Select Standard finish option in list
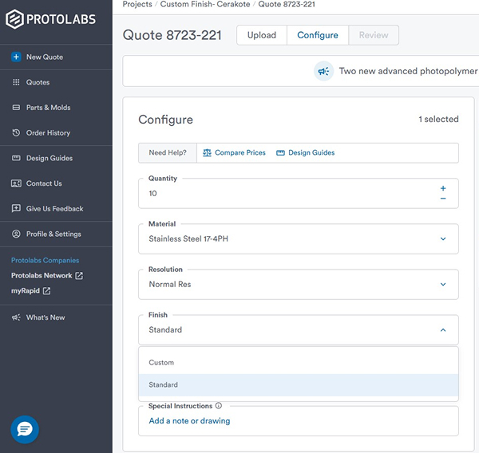Viewport: 479px width, 453px height. point(298,384)
